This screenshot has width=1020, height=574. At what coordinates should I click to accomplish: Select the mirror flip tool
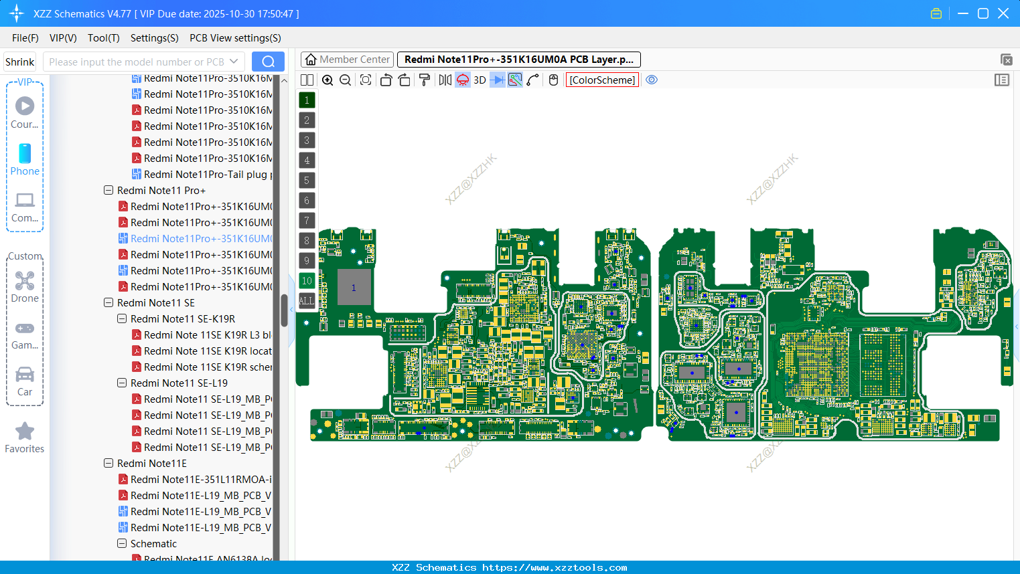pos(445,80)
